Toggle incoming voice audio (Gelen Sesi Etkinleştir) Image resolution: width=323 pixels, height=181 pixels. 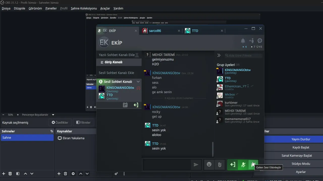tap(253, 165)
